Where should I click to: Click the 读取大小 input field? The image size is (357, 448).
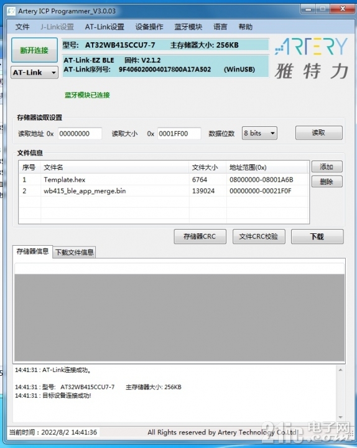click(179, 133)
